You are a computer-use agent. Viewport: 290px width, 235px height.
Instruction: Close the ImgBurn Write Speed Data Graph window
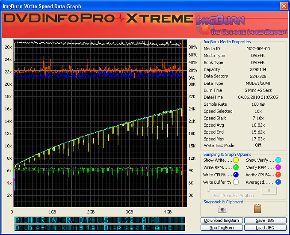284,6
